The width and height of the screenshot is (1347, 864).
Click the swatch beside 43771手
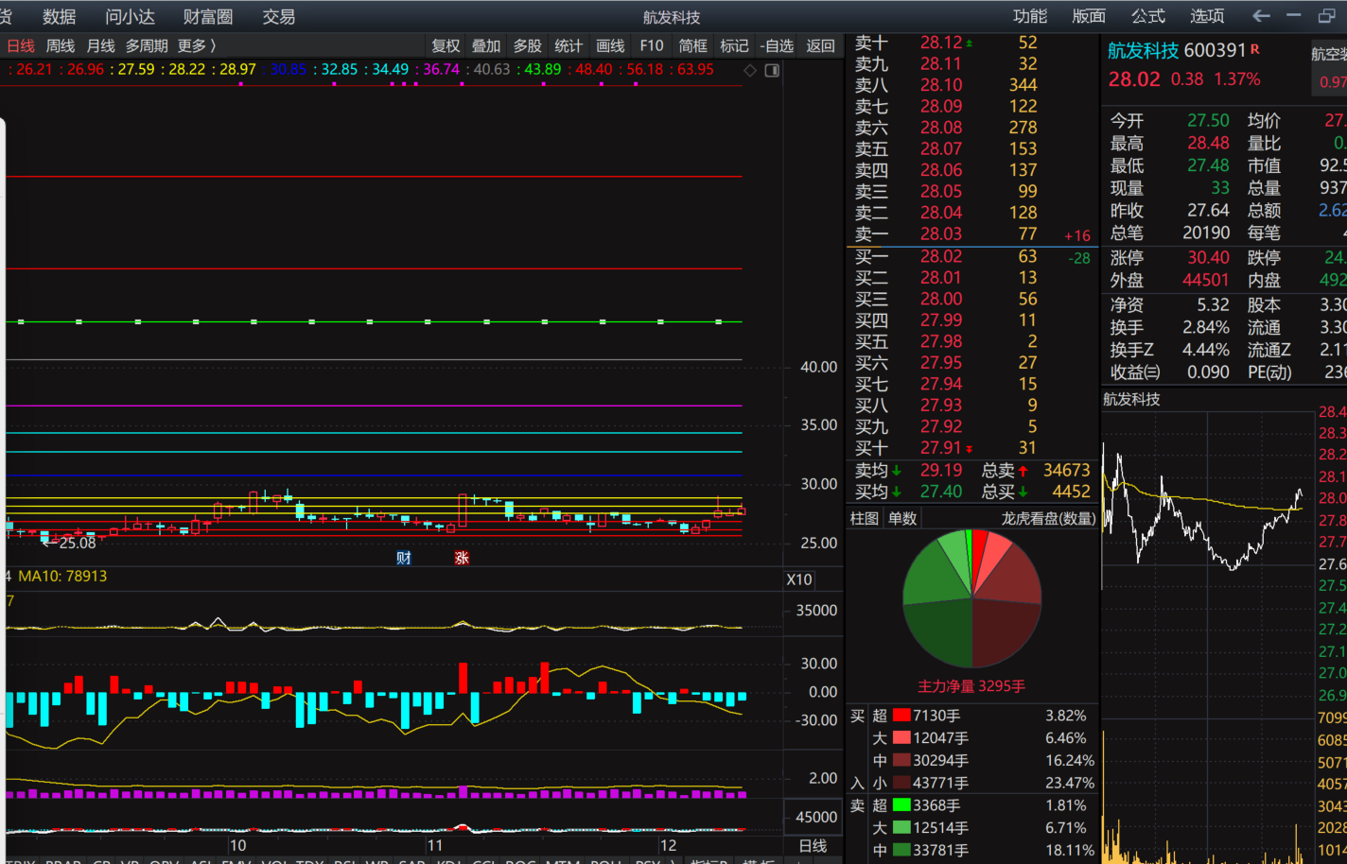(901, 784)
